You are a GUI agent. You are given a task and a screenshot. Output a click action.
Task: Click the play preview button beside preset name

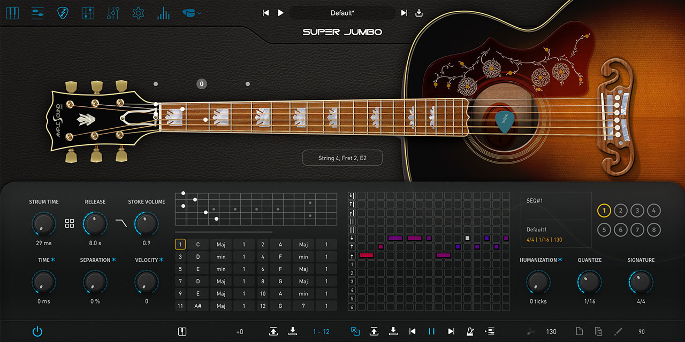pyautogui.click(x=280, y=13)
